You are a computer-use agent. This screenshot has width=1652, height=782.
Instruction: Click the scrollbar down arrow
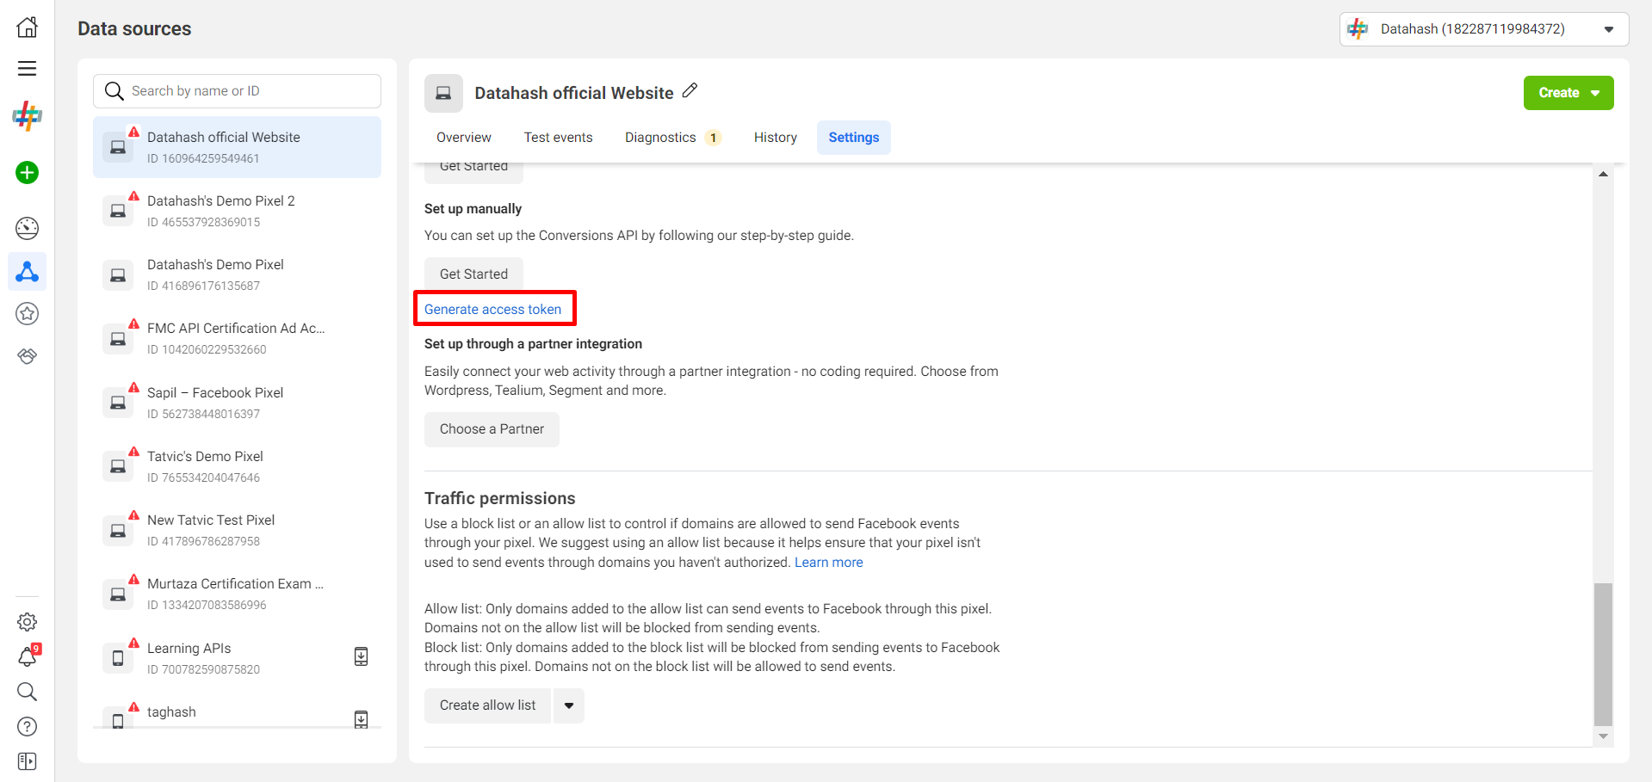1603,736
